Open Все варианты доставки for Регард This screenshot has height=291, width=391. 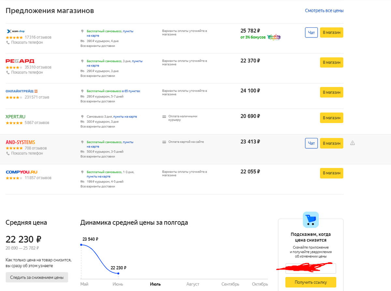click(x=98, y=76)
